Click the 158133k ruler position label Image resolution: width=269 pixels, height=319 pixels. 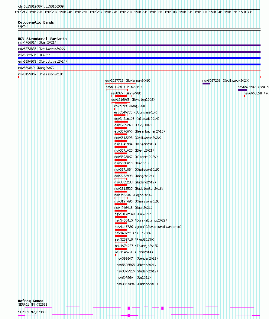[x=200, y=12]
